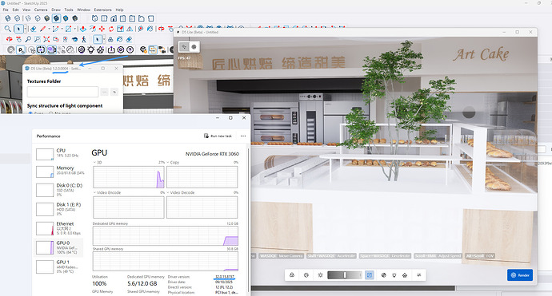Click the first navigation mode icon in D5 viewport
This screenshot has width=552, height=296.
[x=184, y=47]
